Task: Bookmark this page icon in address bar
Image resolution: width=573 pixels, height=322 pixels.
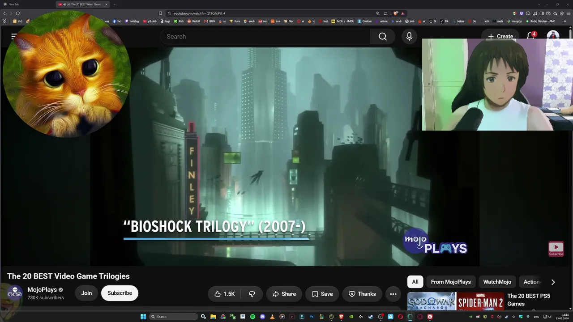Action: click(x=160, y=13)
